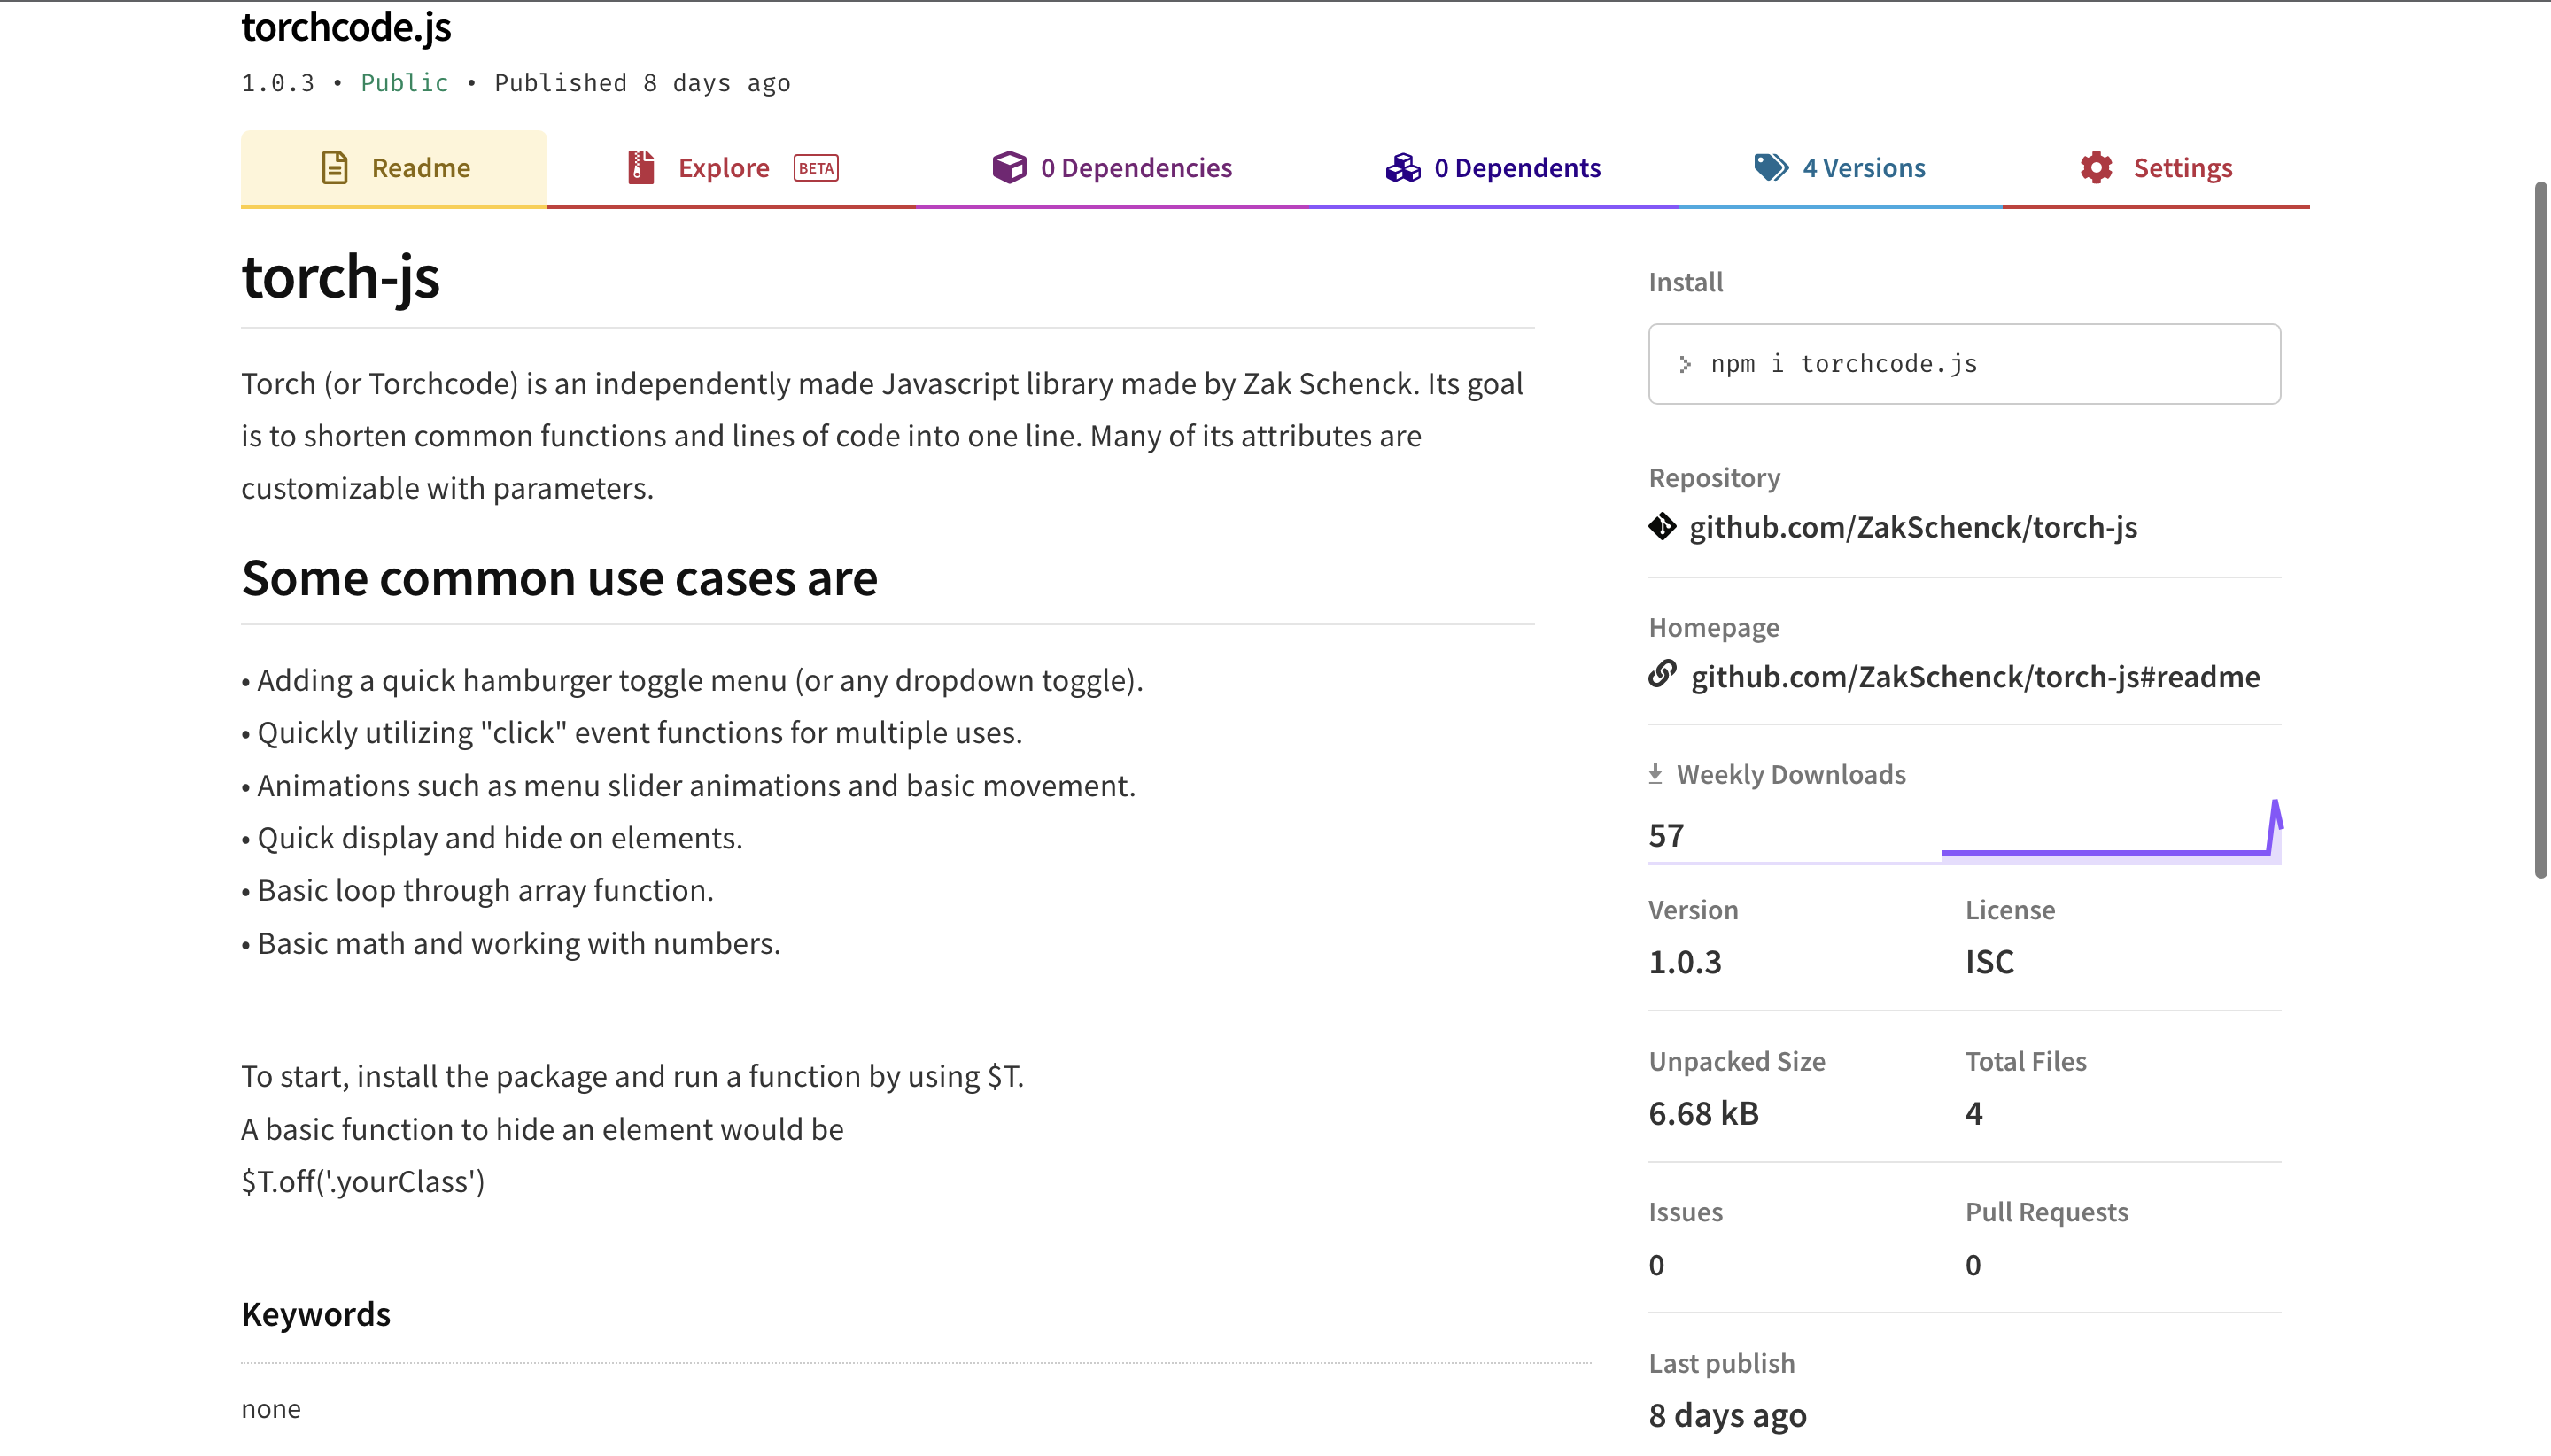
Task: Click the 'Some common use cases are' heading
Action: [x=559, y=578]
